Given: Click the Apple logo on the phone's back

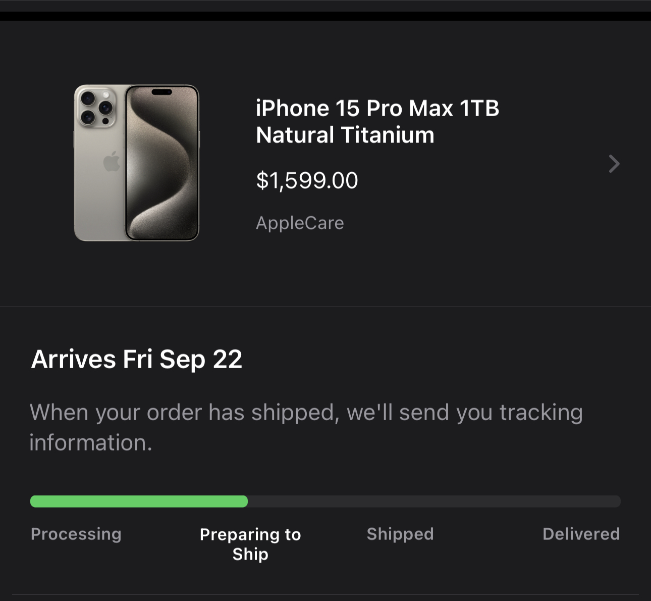Looking at the screenshot, I should tap(111, 162).
